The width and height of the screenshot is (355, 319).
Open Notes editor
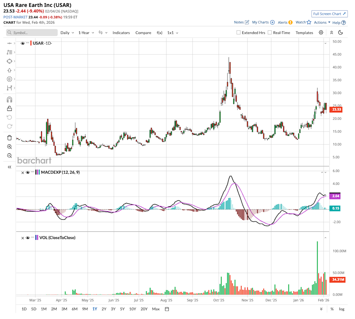241,22
